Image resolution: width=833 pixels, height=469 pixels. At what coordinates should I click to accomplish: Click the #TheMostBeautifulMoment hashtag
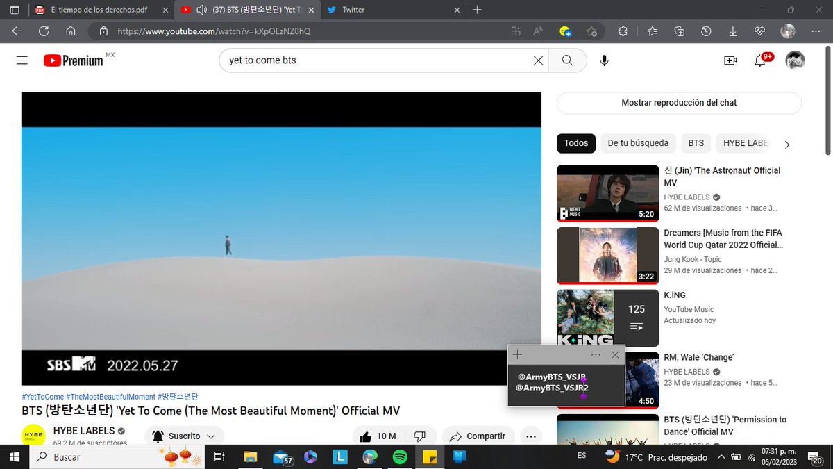(110, 397)
